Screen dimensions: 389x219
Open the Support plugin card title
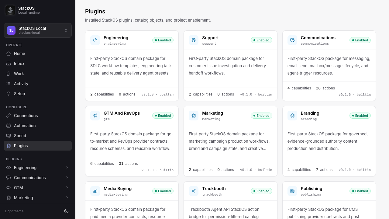(210, 38)
